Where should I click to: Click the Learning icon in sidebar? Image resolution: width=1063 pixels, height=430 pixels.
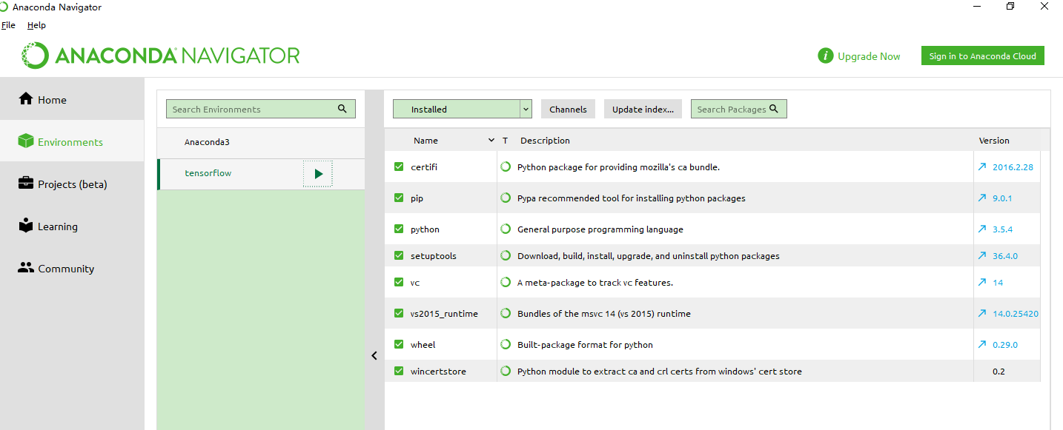pos(26,226)
